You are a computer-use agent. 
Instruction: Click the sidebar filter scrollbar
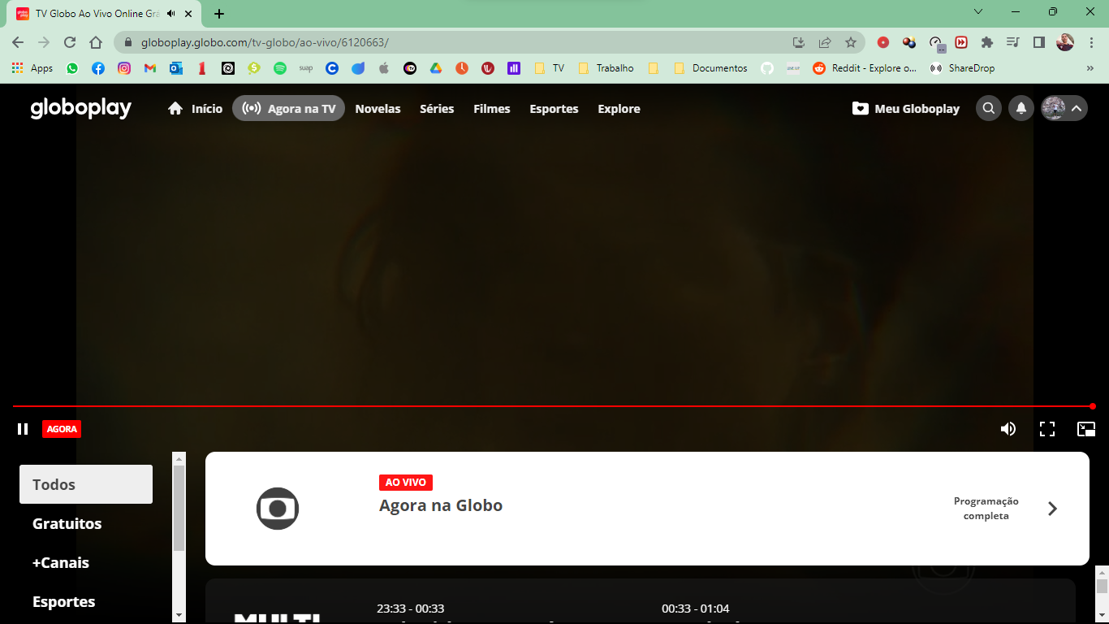click(179, 509)
